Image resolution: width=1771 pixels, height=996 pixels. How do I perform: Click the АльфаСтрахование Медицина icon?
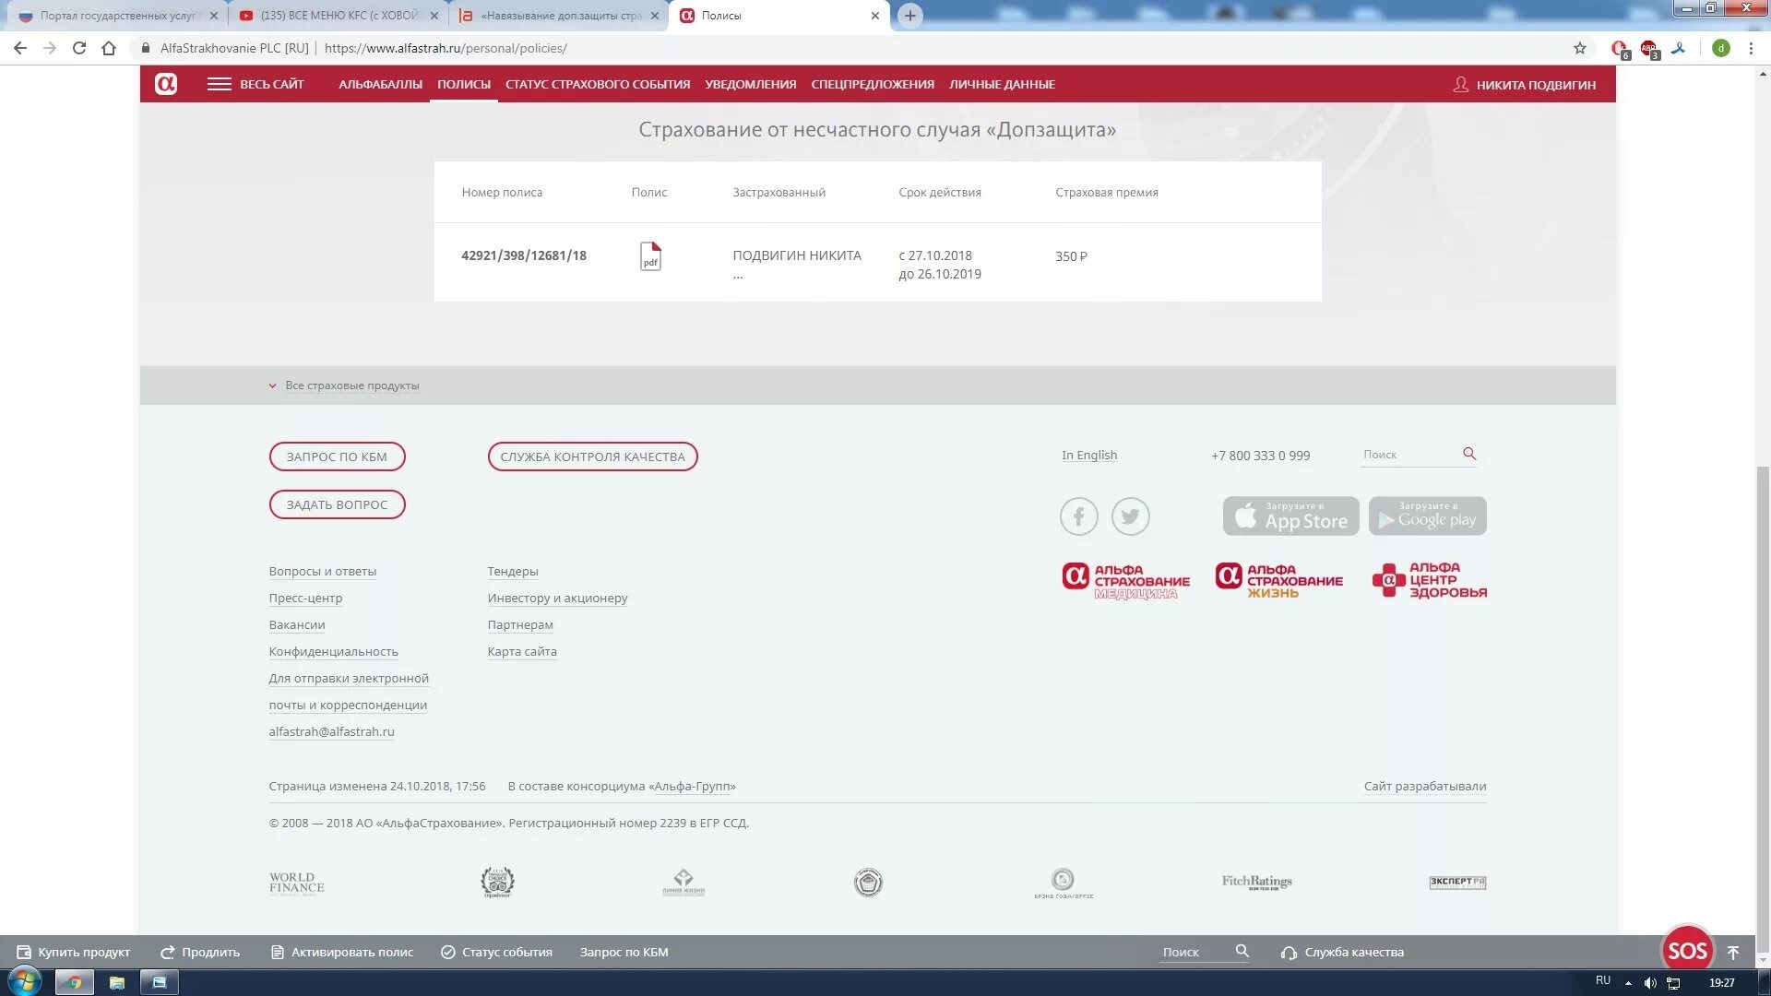pyautogui.click(x=1123, y=579)
